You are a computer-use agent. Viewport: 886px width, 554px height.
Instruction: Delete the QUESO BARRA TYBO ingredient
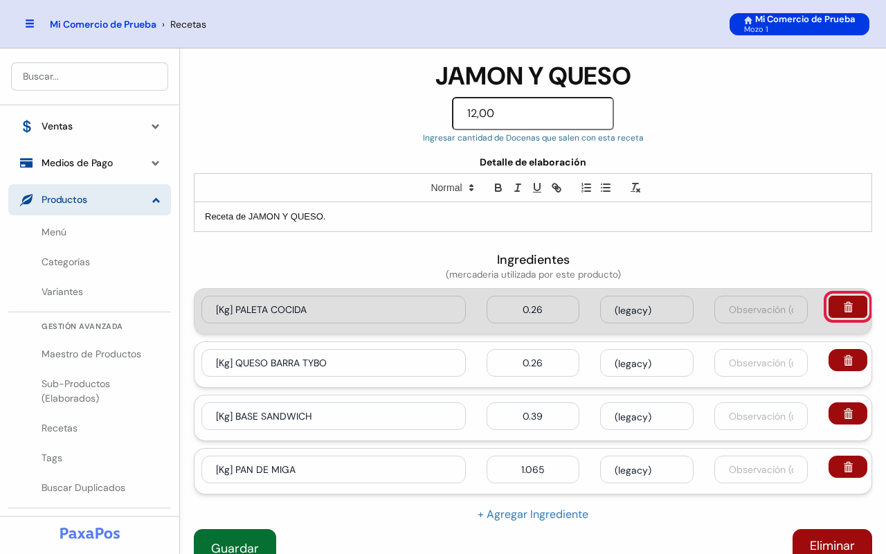tap(848, 360)
